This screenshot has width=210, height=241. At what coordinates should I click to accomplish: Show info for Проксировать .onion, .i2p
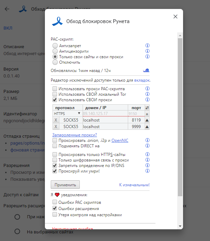(x=147, y=140)
